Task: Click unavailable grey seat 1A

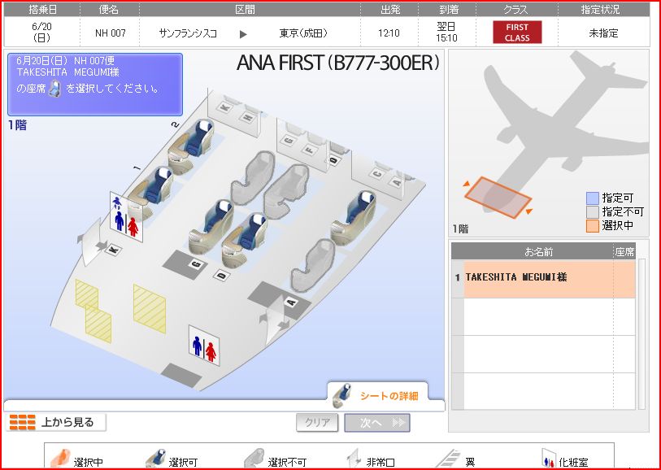Action: (x=313, y=266)
